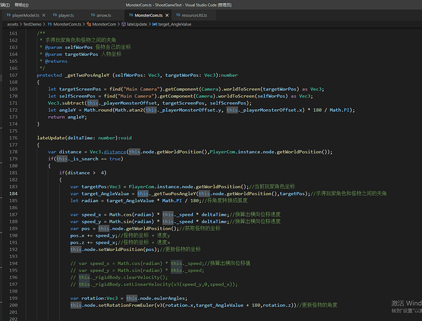The image size is (422, 321).
Task: Place cursor on _getTwoPosAngleY method declaration
Action: click(86, 74)
